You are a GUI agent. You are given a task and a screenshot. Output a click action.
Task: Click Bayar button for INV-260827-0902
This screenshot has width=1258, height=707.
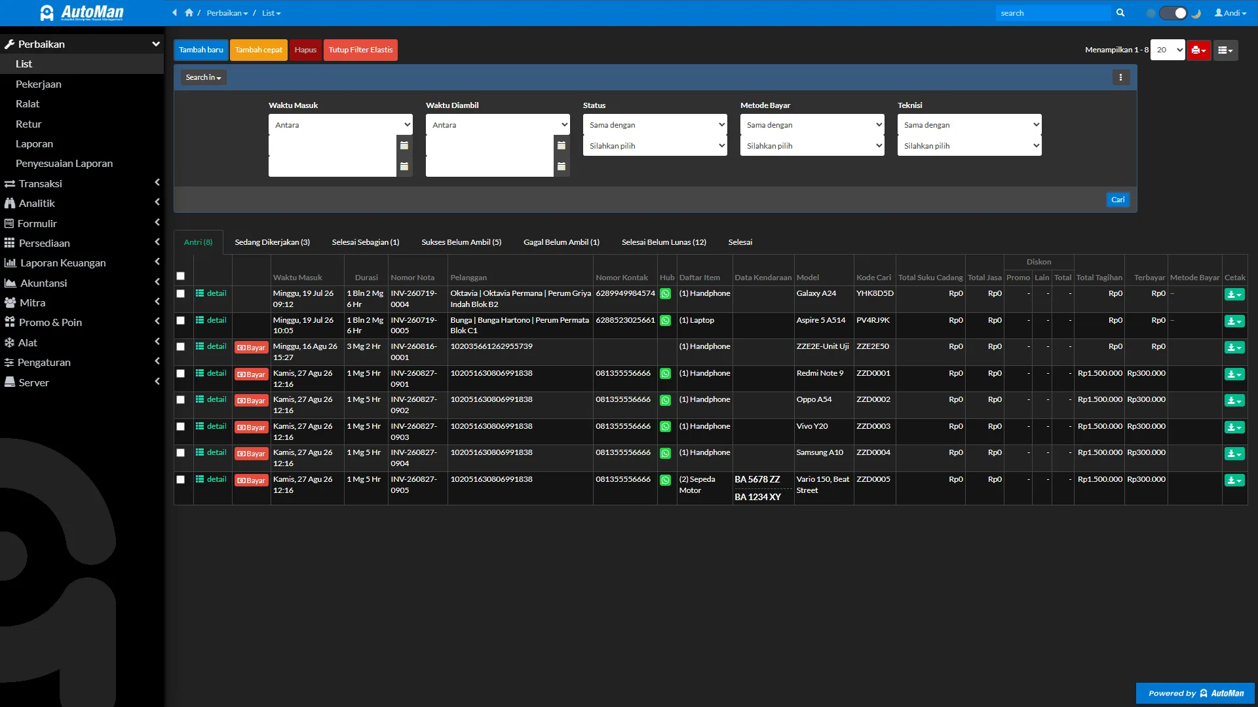[252, 401]
